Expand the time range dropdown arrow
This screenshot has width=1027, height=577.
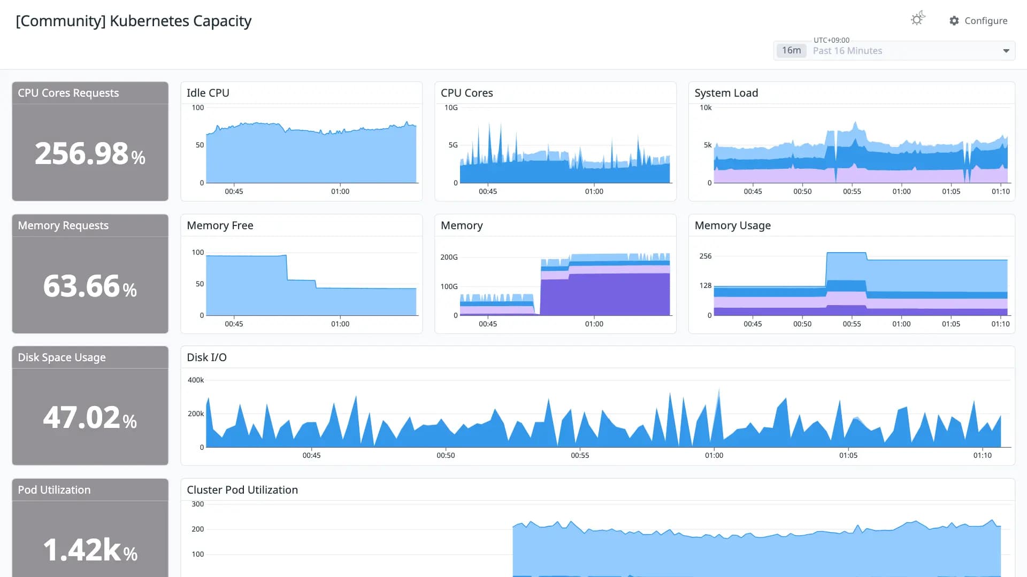(x=1006, y=51)
